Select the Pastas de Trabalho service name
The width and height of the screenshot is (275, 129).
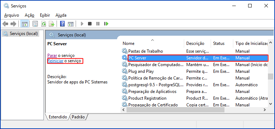coord(146,51)
